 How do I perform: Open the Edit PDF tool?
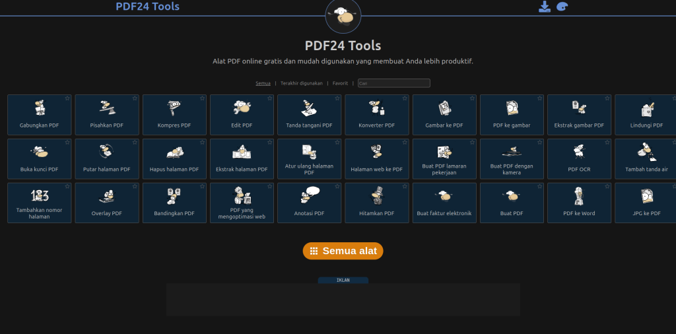tap(242, 115)
